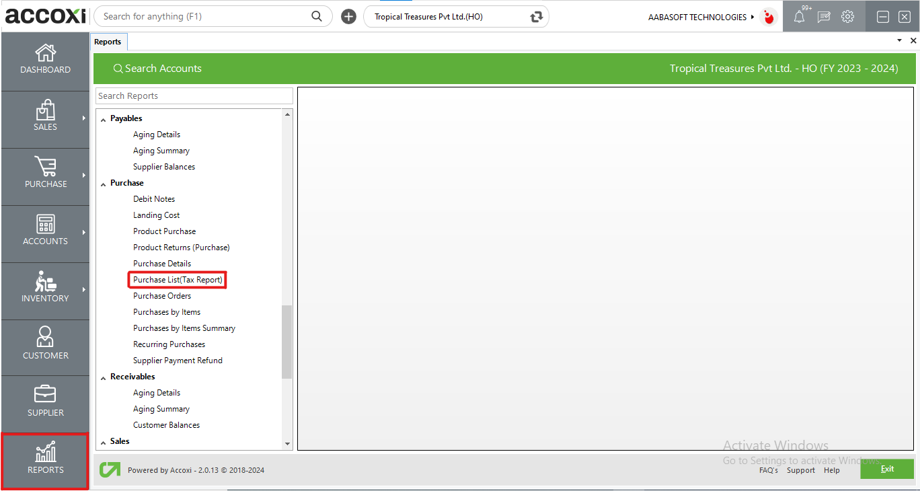Open the settings gear icon
Image resolution: width=920 pixels, height=491 pixels.
click(847, 17)
